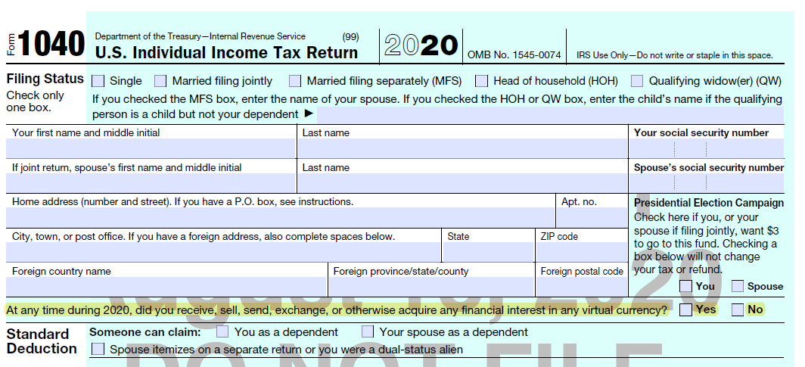Click the 'OMB No. 1545-0074' text
Image resolution: width=805 pixels, height=367 pixels.
tap(514, 55)
